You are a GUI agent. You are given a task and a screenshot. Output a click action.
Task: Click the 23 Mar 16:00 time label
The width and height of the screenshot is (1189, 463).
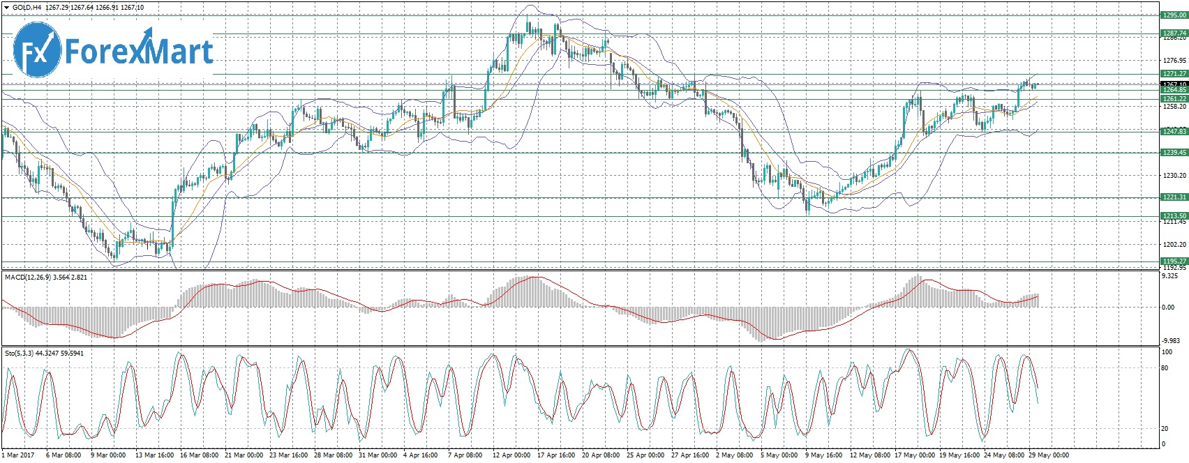289,455
